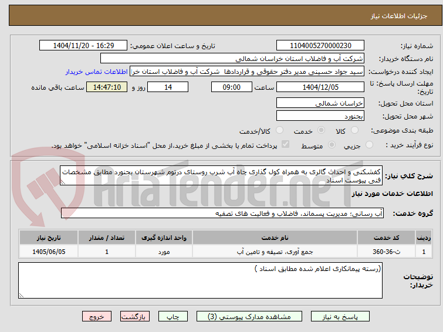
Task: Click service name cell جمع آوری، تصفیه و تامین آب
Action: pyautogui.click(x=275, y=252)
